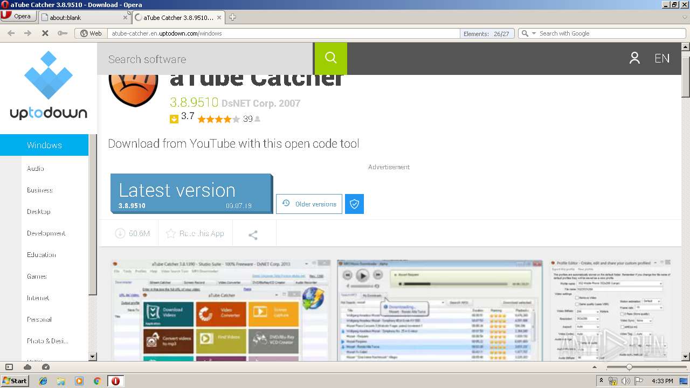
Task: Switch to the about:blank tab
Action: [x=84, y=17]
